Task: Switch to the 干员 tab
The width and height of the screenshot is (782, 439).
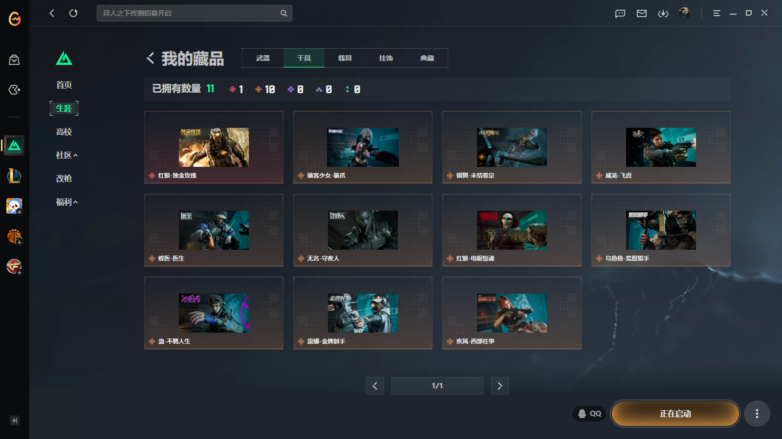Action: [304, 58]
